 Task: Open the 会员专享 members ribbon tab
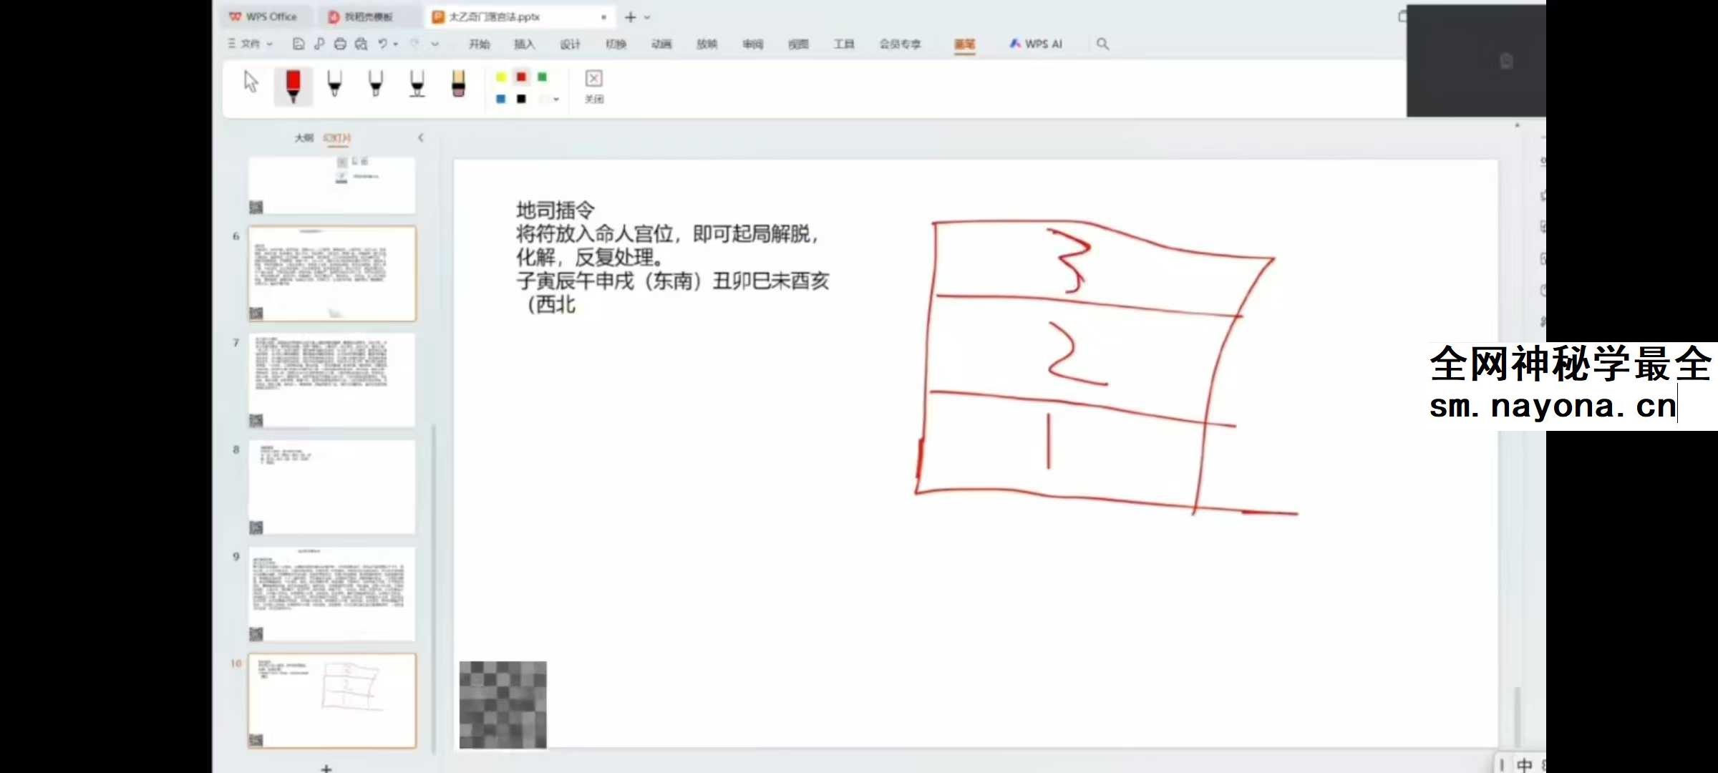[901, 44]
